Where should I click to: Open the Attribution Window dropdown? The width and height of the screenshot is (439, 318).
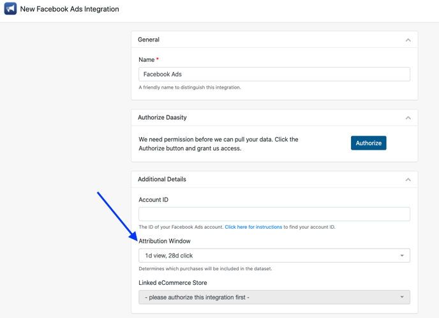click(x=274, y=256)
